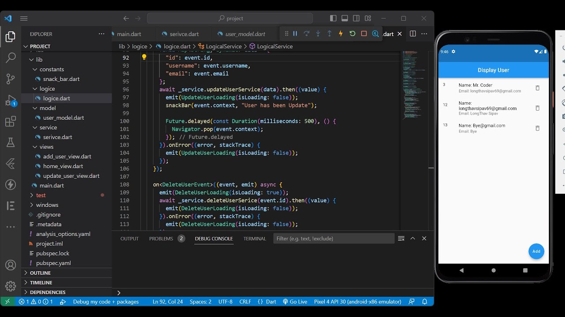Show additional views ellipsis in activity bar
The image size is (565, 317).
(11, 227)
